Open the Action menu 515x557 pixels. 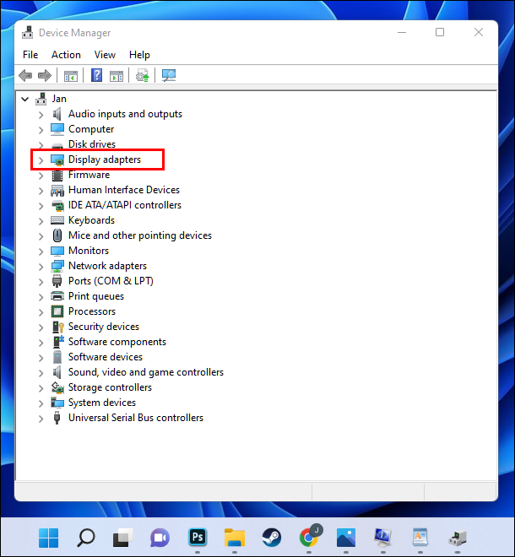[66, 55]
